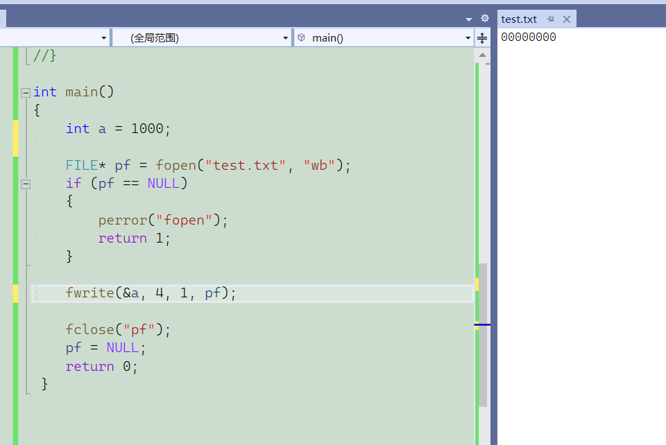666x445 pixels.
Task: Click the fopen("test.txt", "wb") call
Action: (x=249, y=165)
